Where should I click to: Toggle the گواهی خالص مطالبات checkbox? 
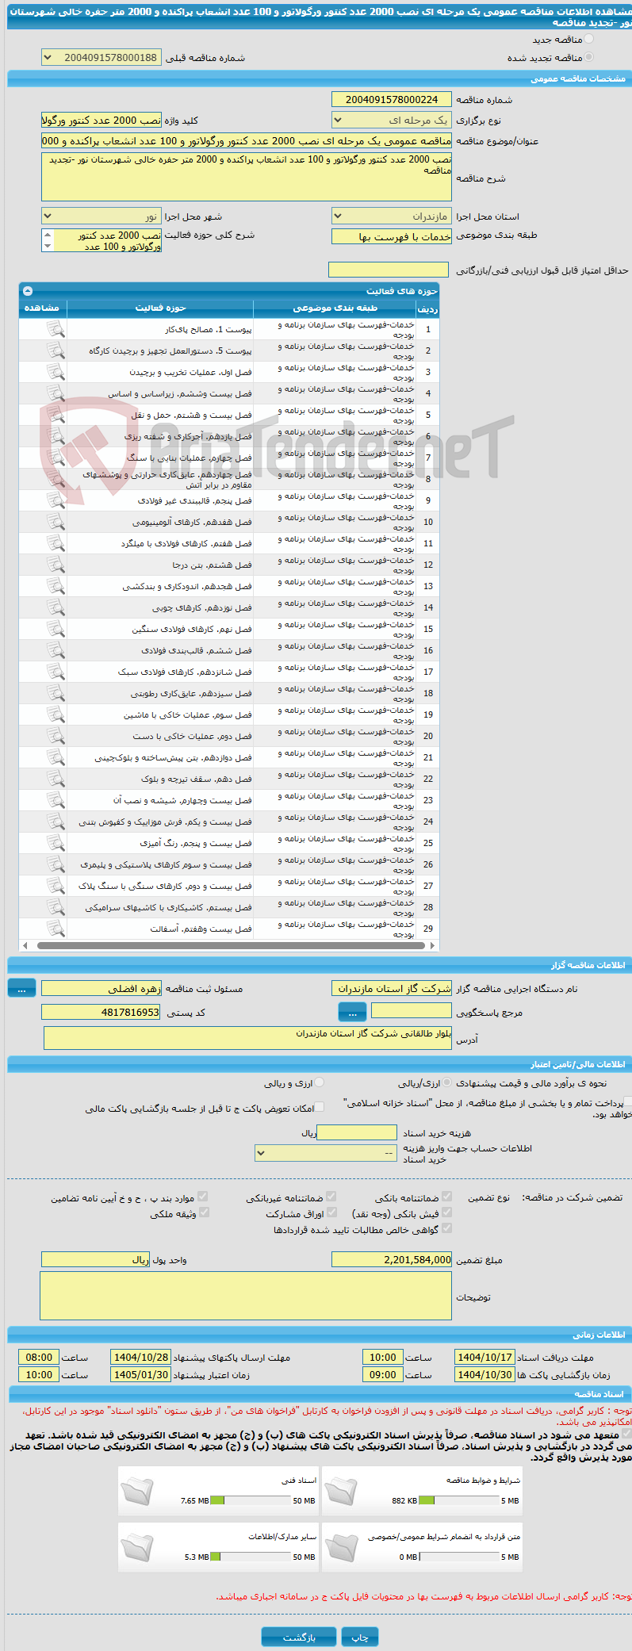pyautogui.click(x=446, y=1228)
